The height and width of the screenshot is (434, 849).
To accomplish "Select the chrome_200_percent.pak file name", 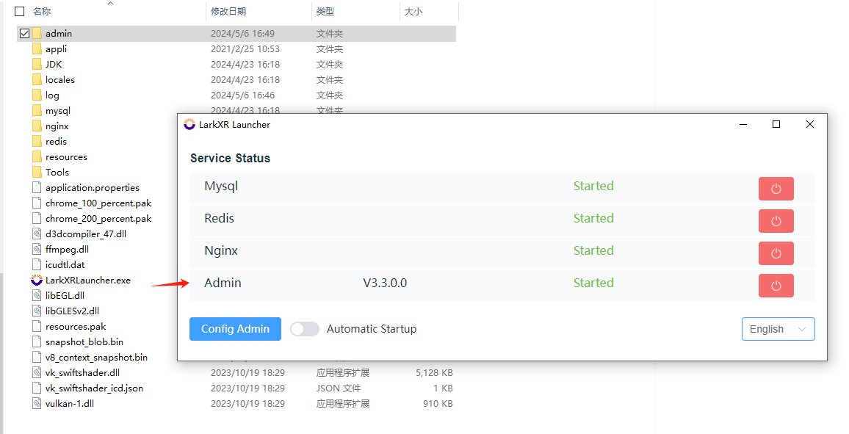I will (x=98, y=219).
